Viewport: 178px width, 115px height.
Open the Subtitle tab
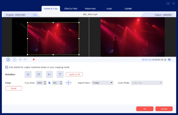point(128,9)
